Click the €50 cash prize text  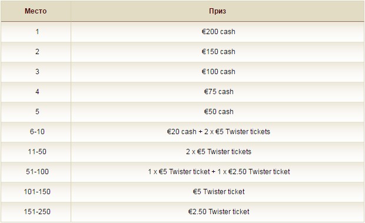[218, 112]
